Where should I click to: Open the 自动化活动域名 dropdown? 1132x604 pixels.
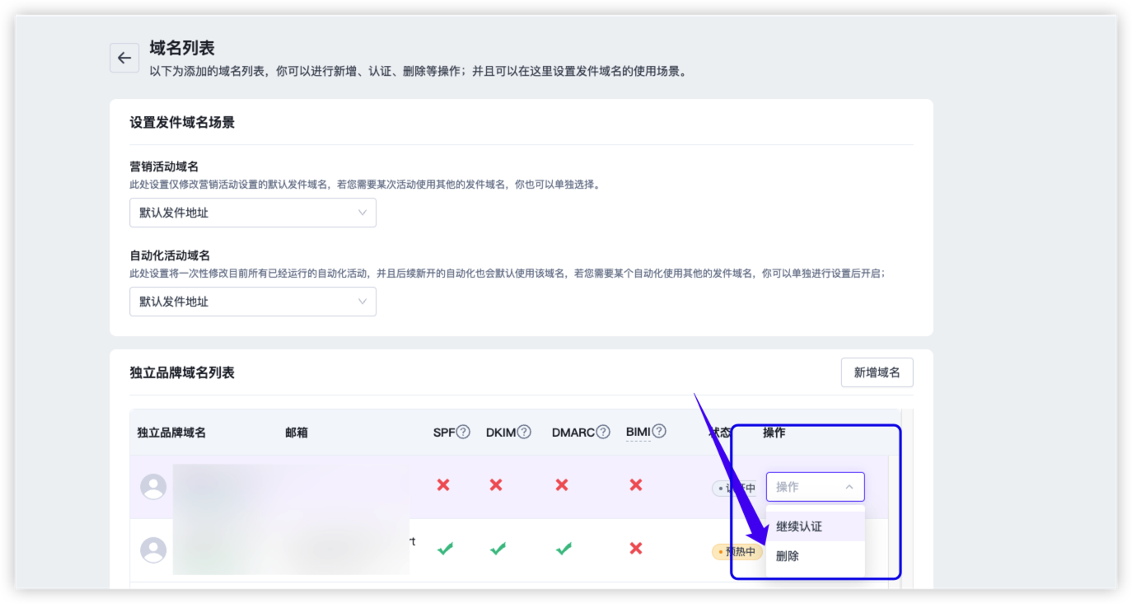click(x=253, y=302)
